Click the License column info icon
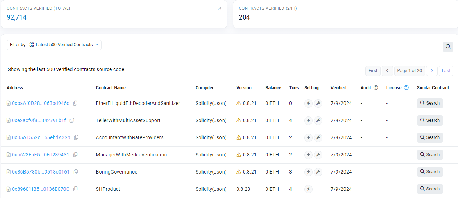 406,88
